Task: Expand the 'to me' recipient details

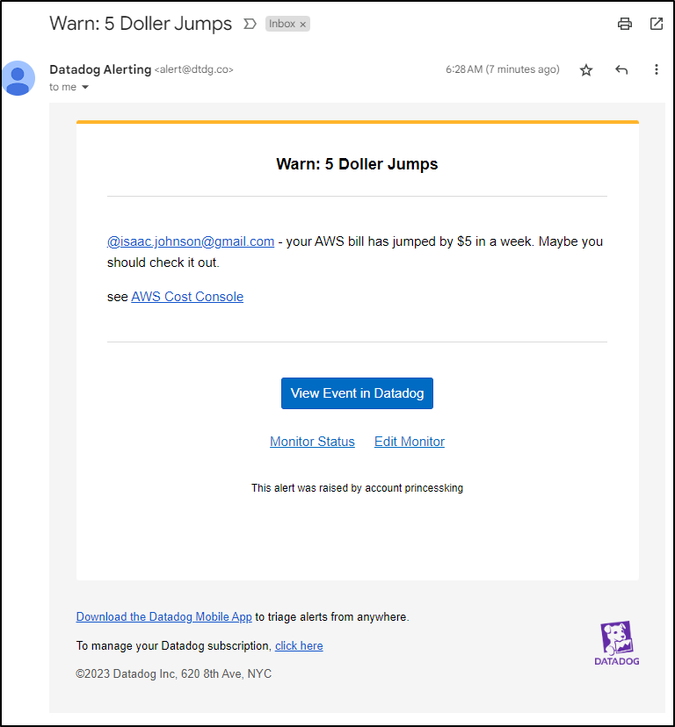Action: (x=85, y=87)
